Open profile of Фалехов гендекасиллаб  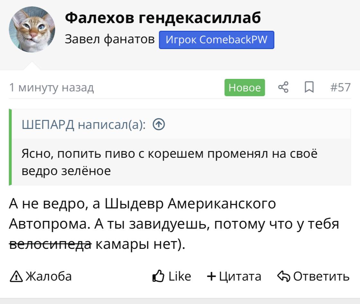pyautogui.click(x=163, y=18)
